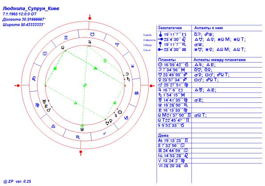Select the As 19°13'23'' house row
This screenshot has height=186, width=265.
[x=173, y=140]
